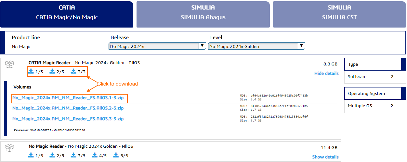Download volume 5/5 of No Magic Reader

click(x=121, y=156)
